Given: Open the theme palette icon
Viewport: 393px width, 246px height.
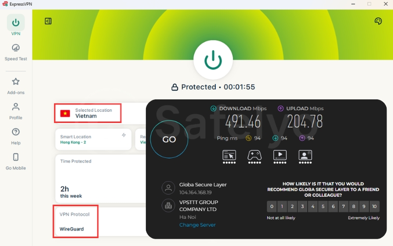Looking at the screenshot, I should coord(378,21).
